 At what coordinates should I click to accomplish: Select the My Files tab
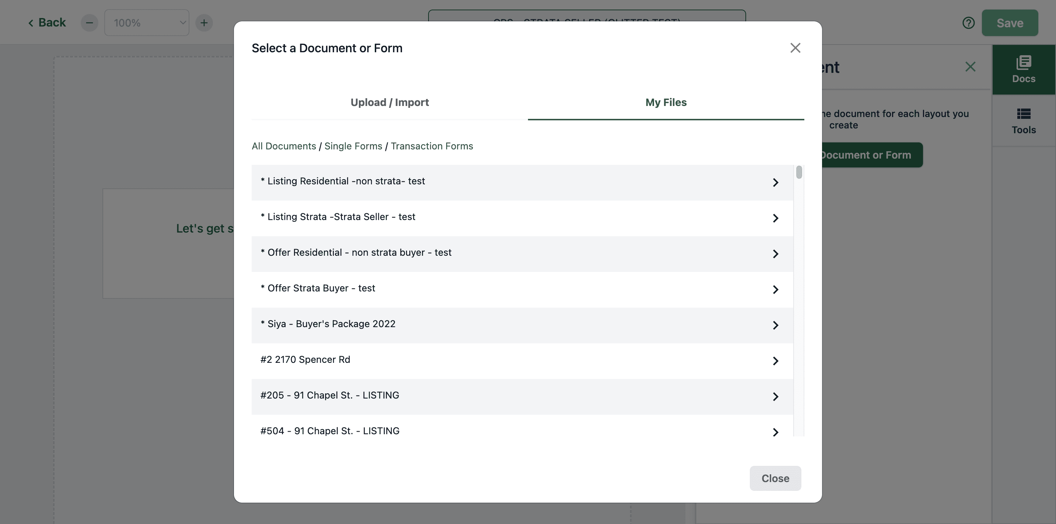666,102
